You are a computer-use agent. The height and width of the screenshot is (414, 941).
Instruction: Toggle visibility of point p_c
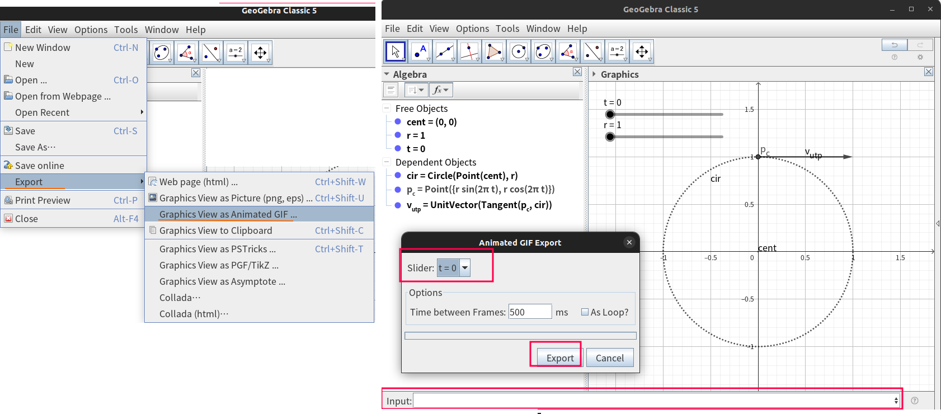point(398,190)
